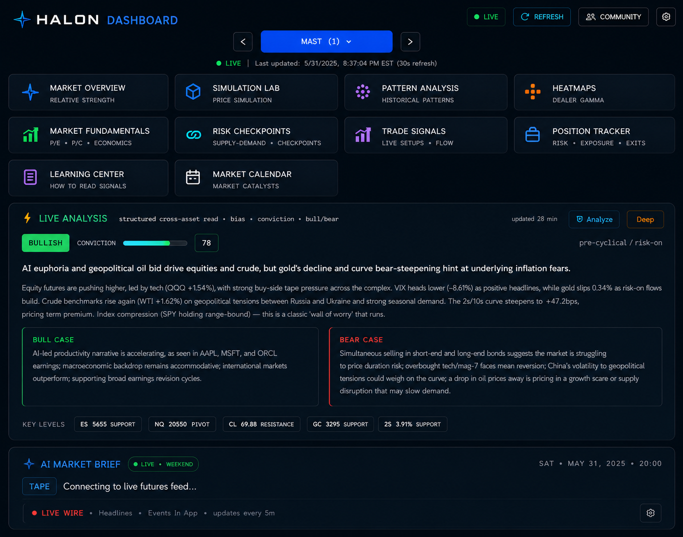683x537 pixels.
Task: Click the shield icon in Analyze button
Action: [x=580, y=219]
